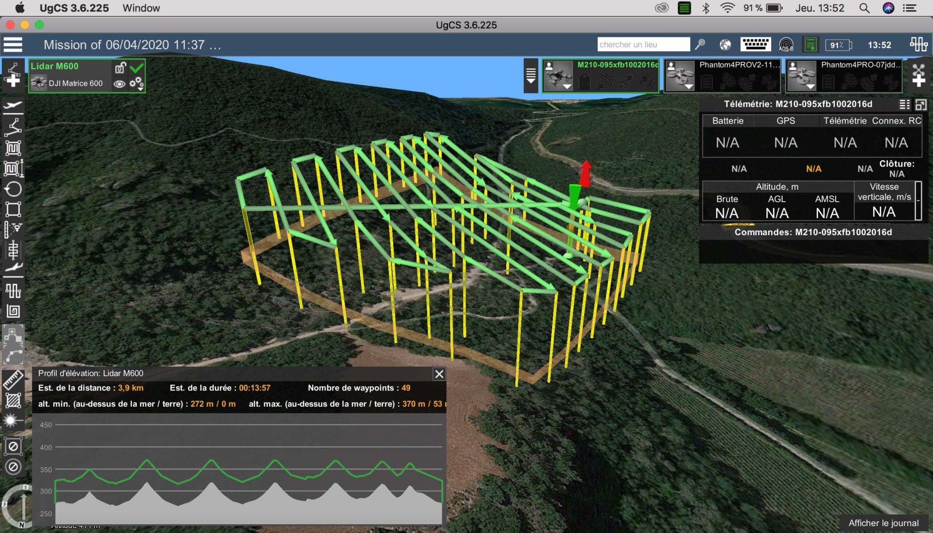
Task: Select the Corridor mapping tool
Action: [x=13, y=250]
